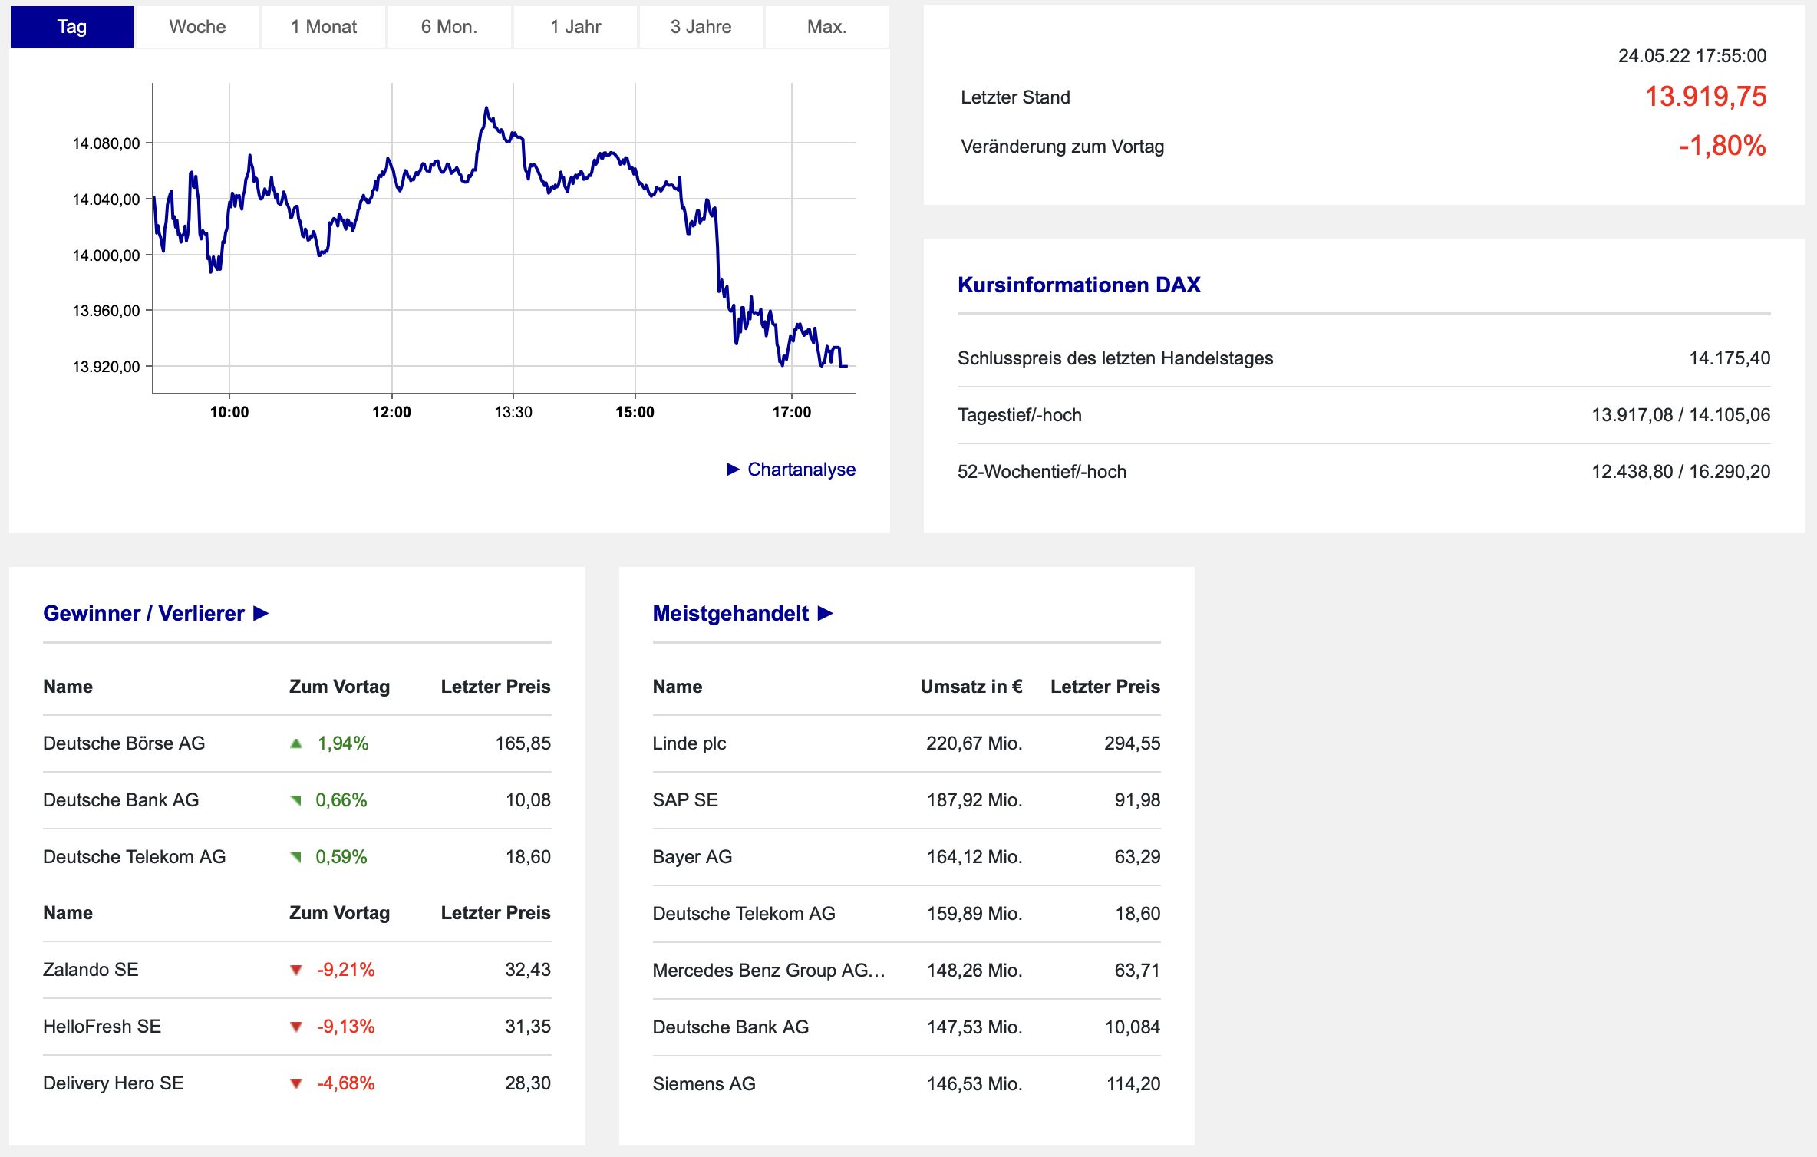Open Deutsche Telekom AG in the winners list
This screenshot has height=1157, width=1817.
[x=134, y=857]
